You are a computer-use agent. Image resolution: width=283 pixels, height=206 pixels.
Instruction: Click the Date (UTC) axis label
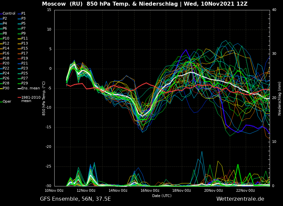[162, 196]
